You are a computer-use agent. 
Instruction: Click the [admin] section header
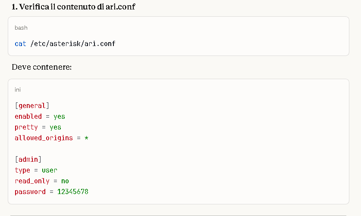click(x=28, y=159)
